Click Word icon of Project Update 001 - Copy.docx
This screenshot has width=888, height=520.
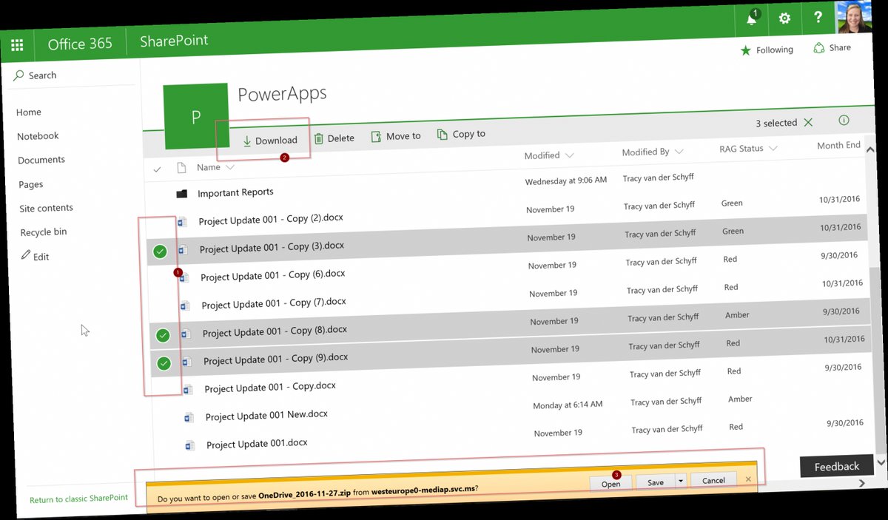coord(188,390)
